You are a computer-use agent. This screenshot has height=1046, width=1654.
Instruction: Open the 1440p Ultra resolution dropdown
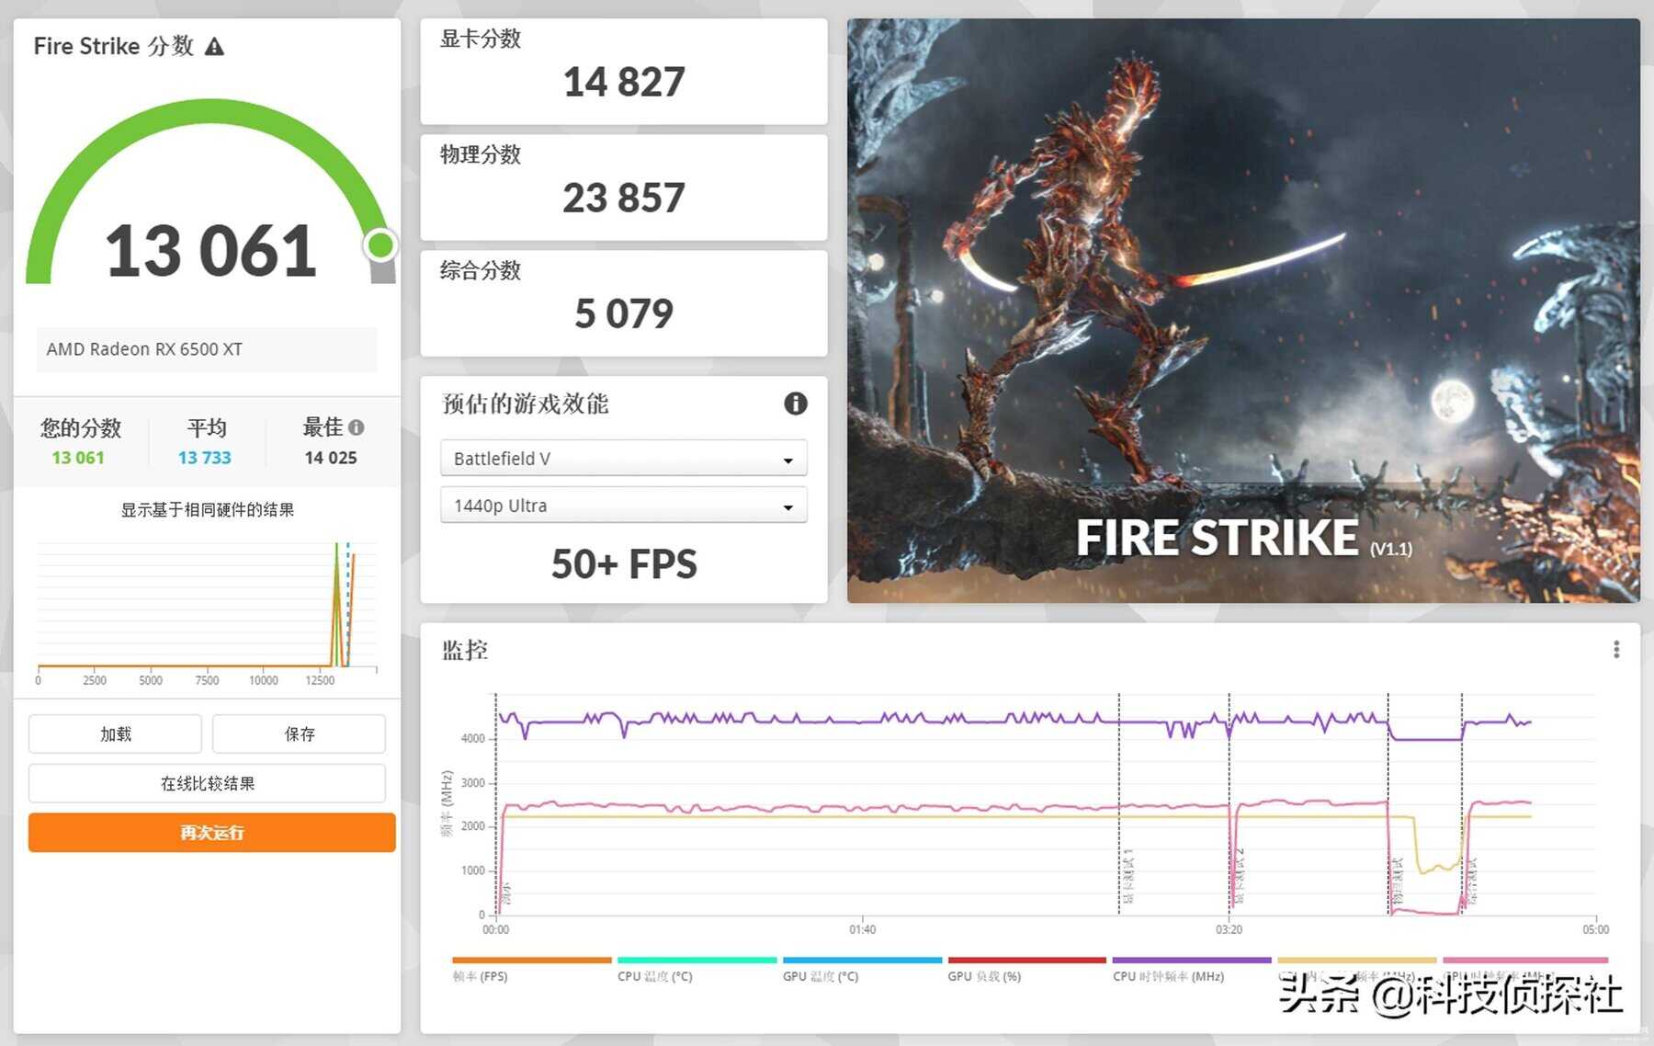[x=624, y=506]
